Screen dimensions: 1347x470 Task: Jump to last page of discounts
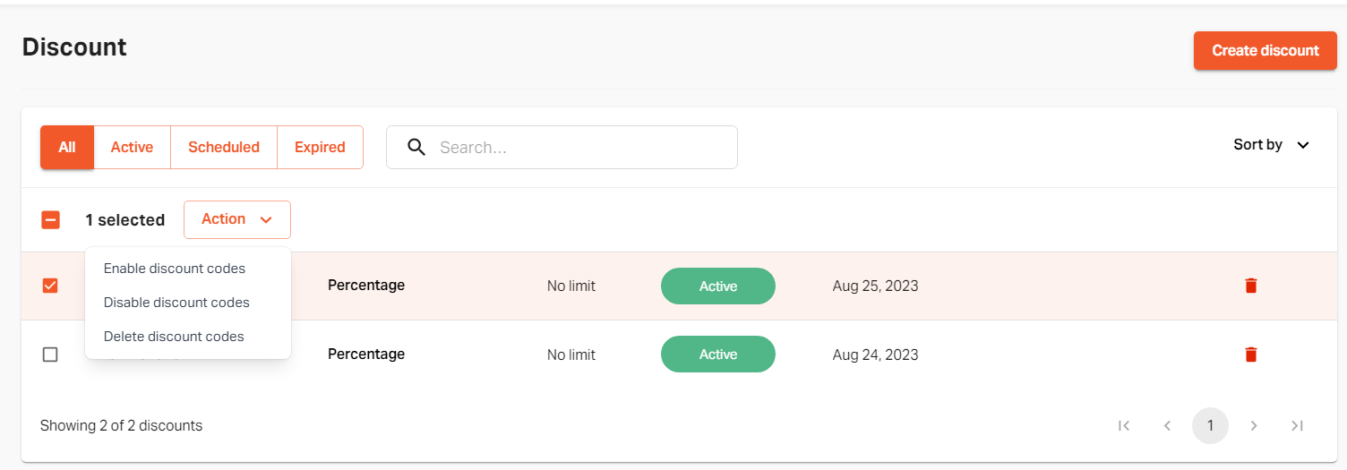pos(1297,426)
